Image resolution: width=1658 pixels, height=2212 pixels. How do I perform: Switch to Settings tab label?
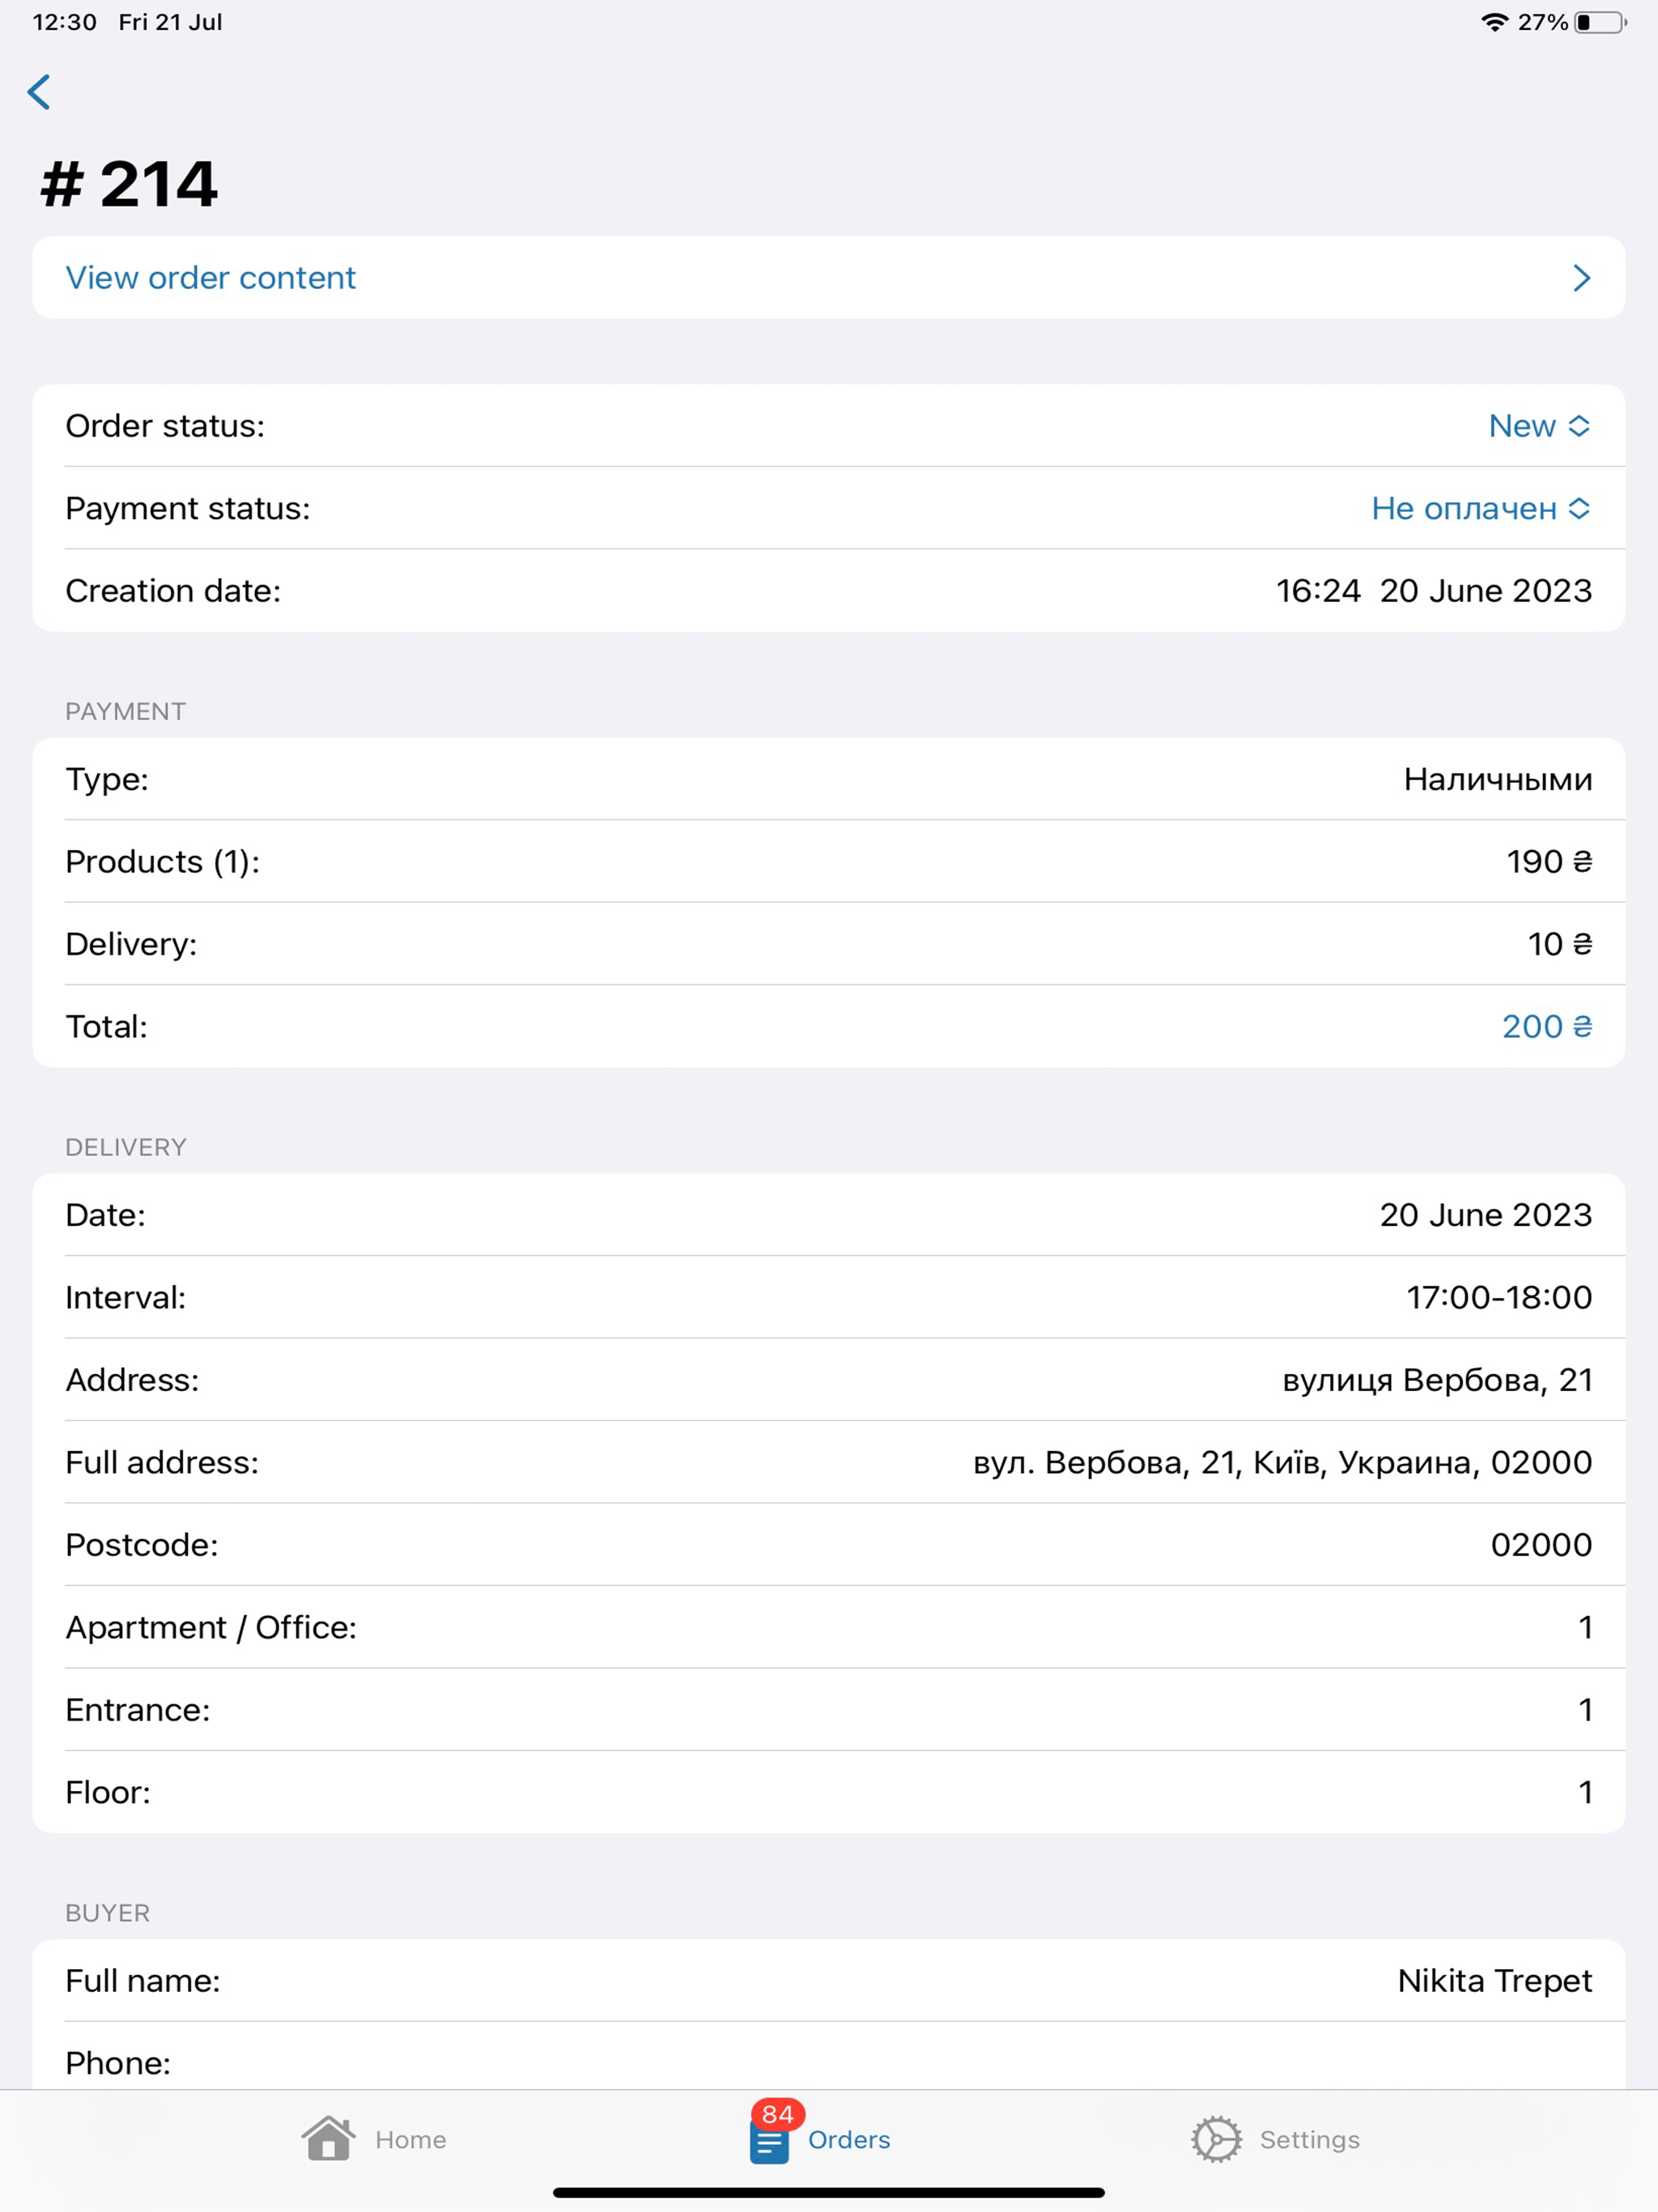pos(1309,2139)
